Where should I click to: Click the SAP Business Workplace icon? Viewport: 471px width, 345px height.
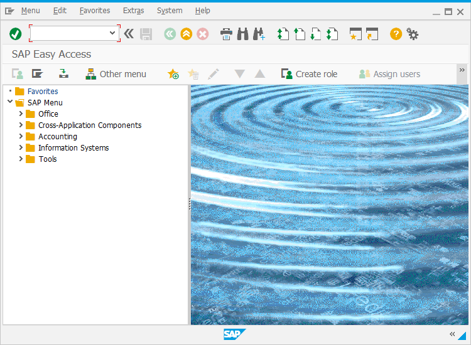pyautogui.click(x=63, y=74)
